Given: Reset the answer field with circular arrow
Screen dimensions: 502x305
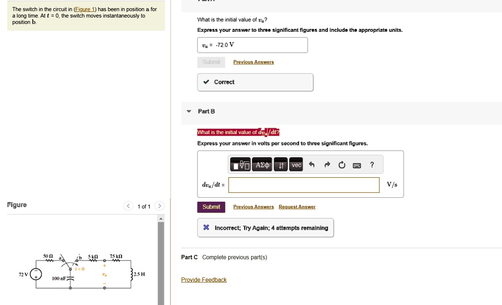Looking at the screenshot, I should click(342, 164).
